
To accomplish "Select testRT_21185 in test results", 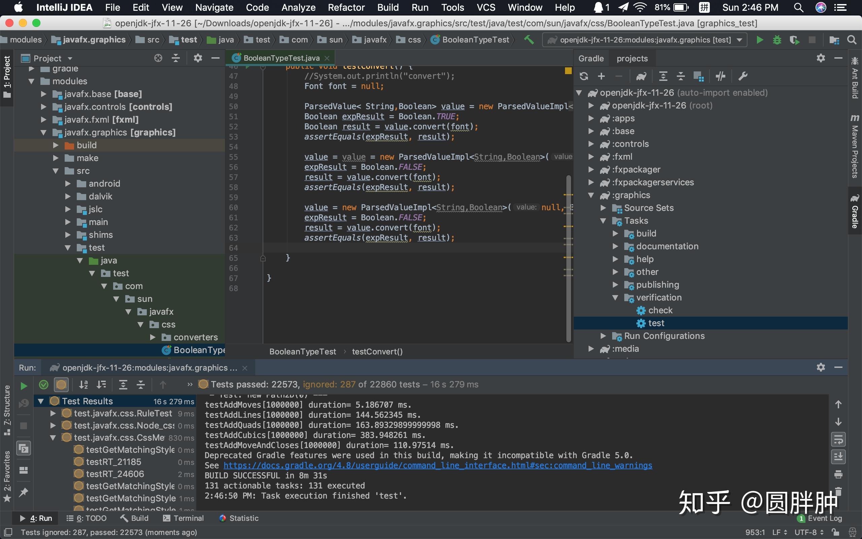I will click(x=113, y=462).
